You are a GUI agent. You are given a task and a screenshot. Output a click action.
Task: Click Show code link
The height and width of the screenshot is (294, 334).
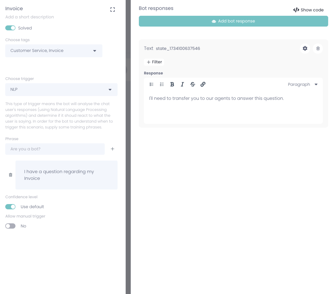pos(308,10)
